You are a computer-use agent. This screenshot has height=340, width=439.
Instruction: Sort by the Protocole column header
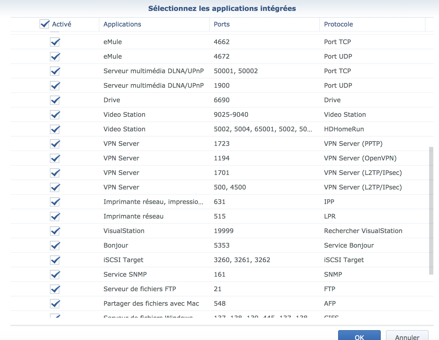[372, 24]
